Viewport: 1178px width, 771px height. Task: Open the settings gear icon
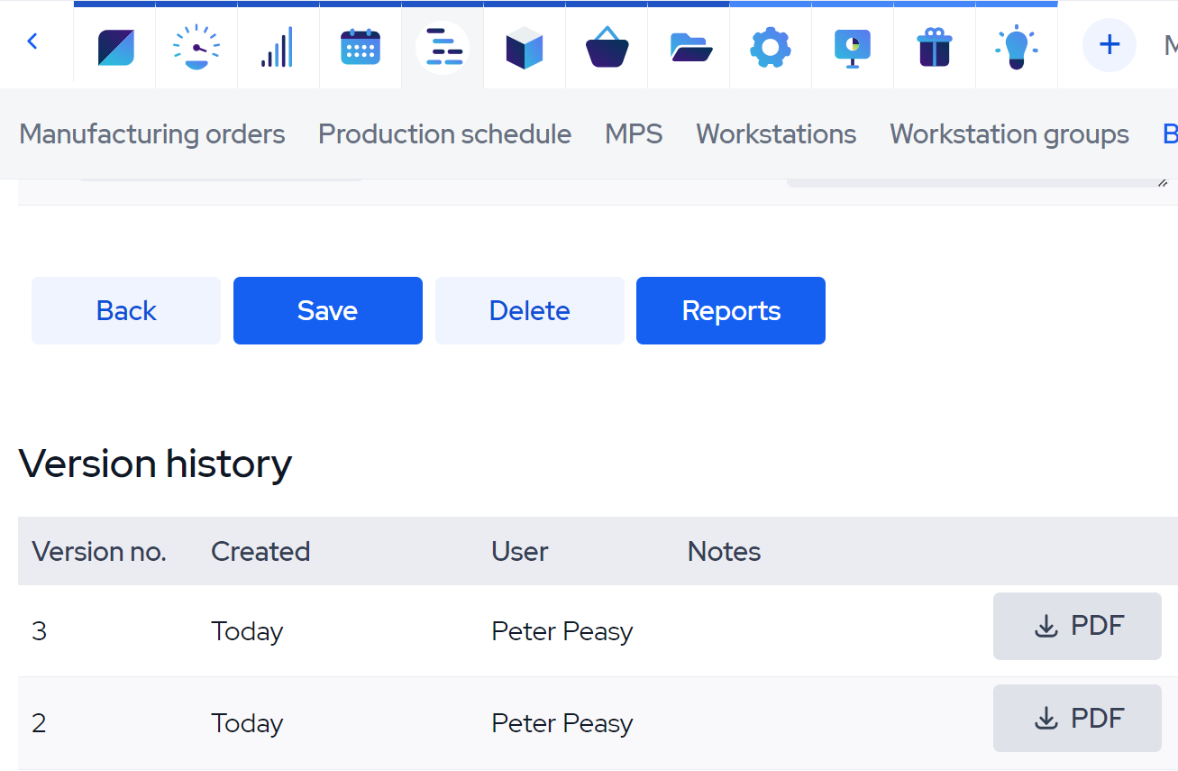click(771, 47)
